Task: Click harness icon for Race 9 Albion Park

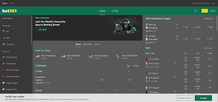Action: click(118, 56)
